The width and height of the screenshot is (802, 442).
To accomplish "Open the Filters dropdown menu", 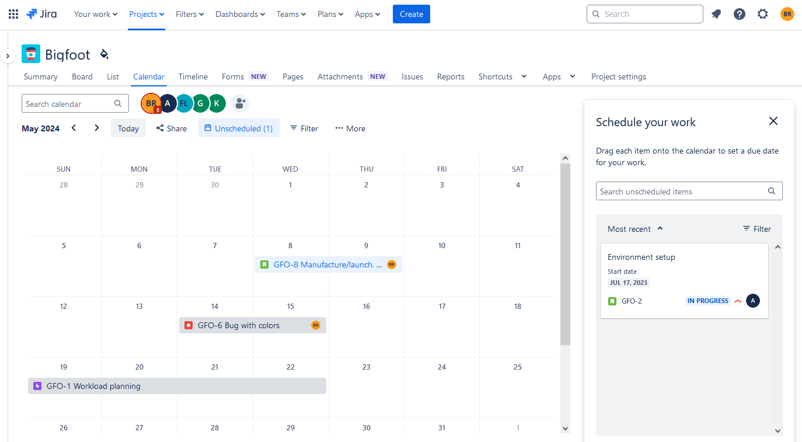I will [190, 14].
